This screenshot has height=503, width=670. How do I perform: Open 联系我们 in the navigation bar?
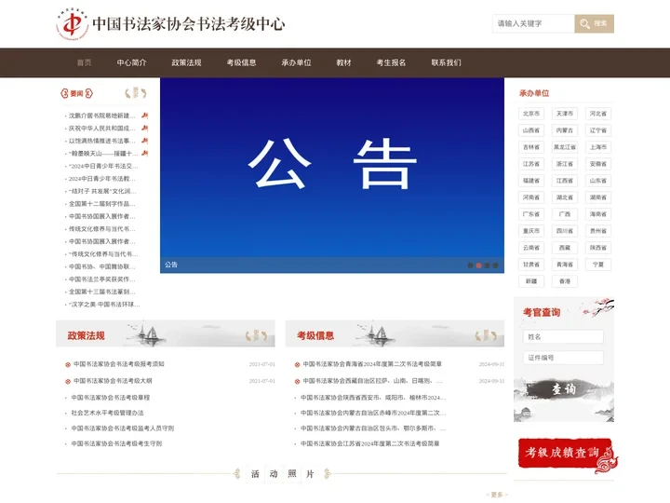pos(446,63)
